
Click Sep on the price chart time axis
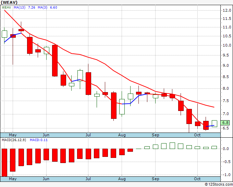(156, 135)
